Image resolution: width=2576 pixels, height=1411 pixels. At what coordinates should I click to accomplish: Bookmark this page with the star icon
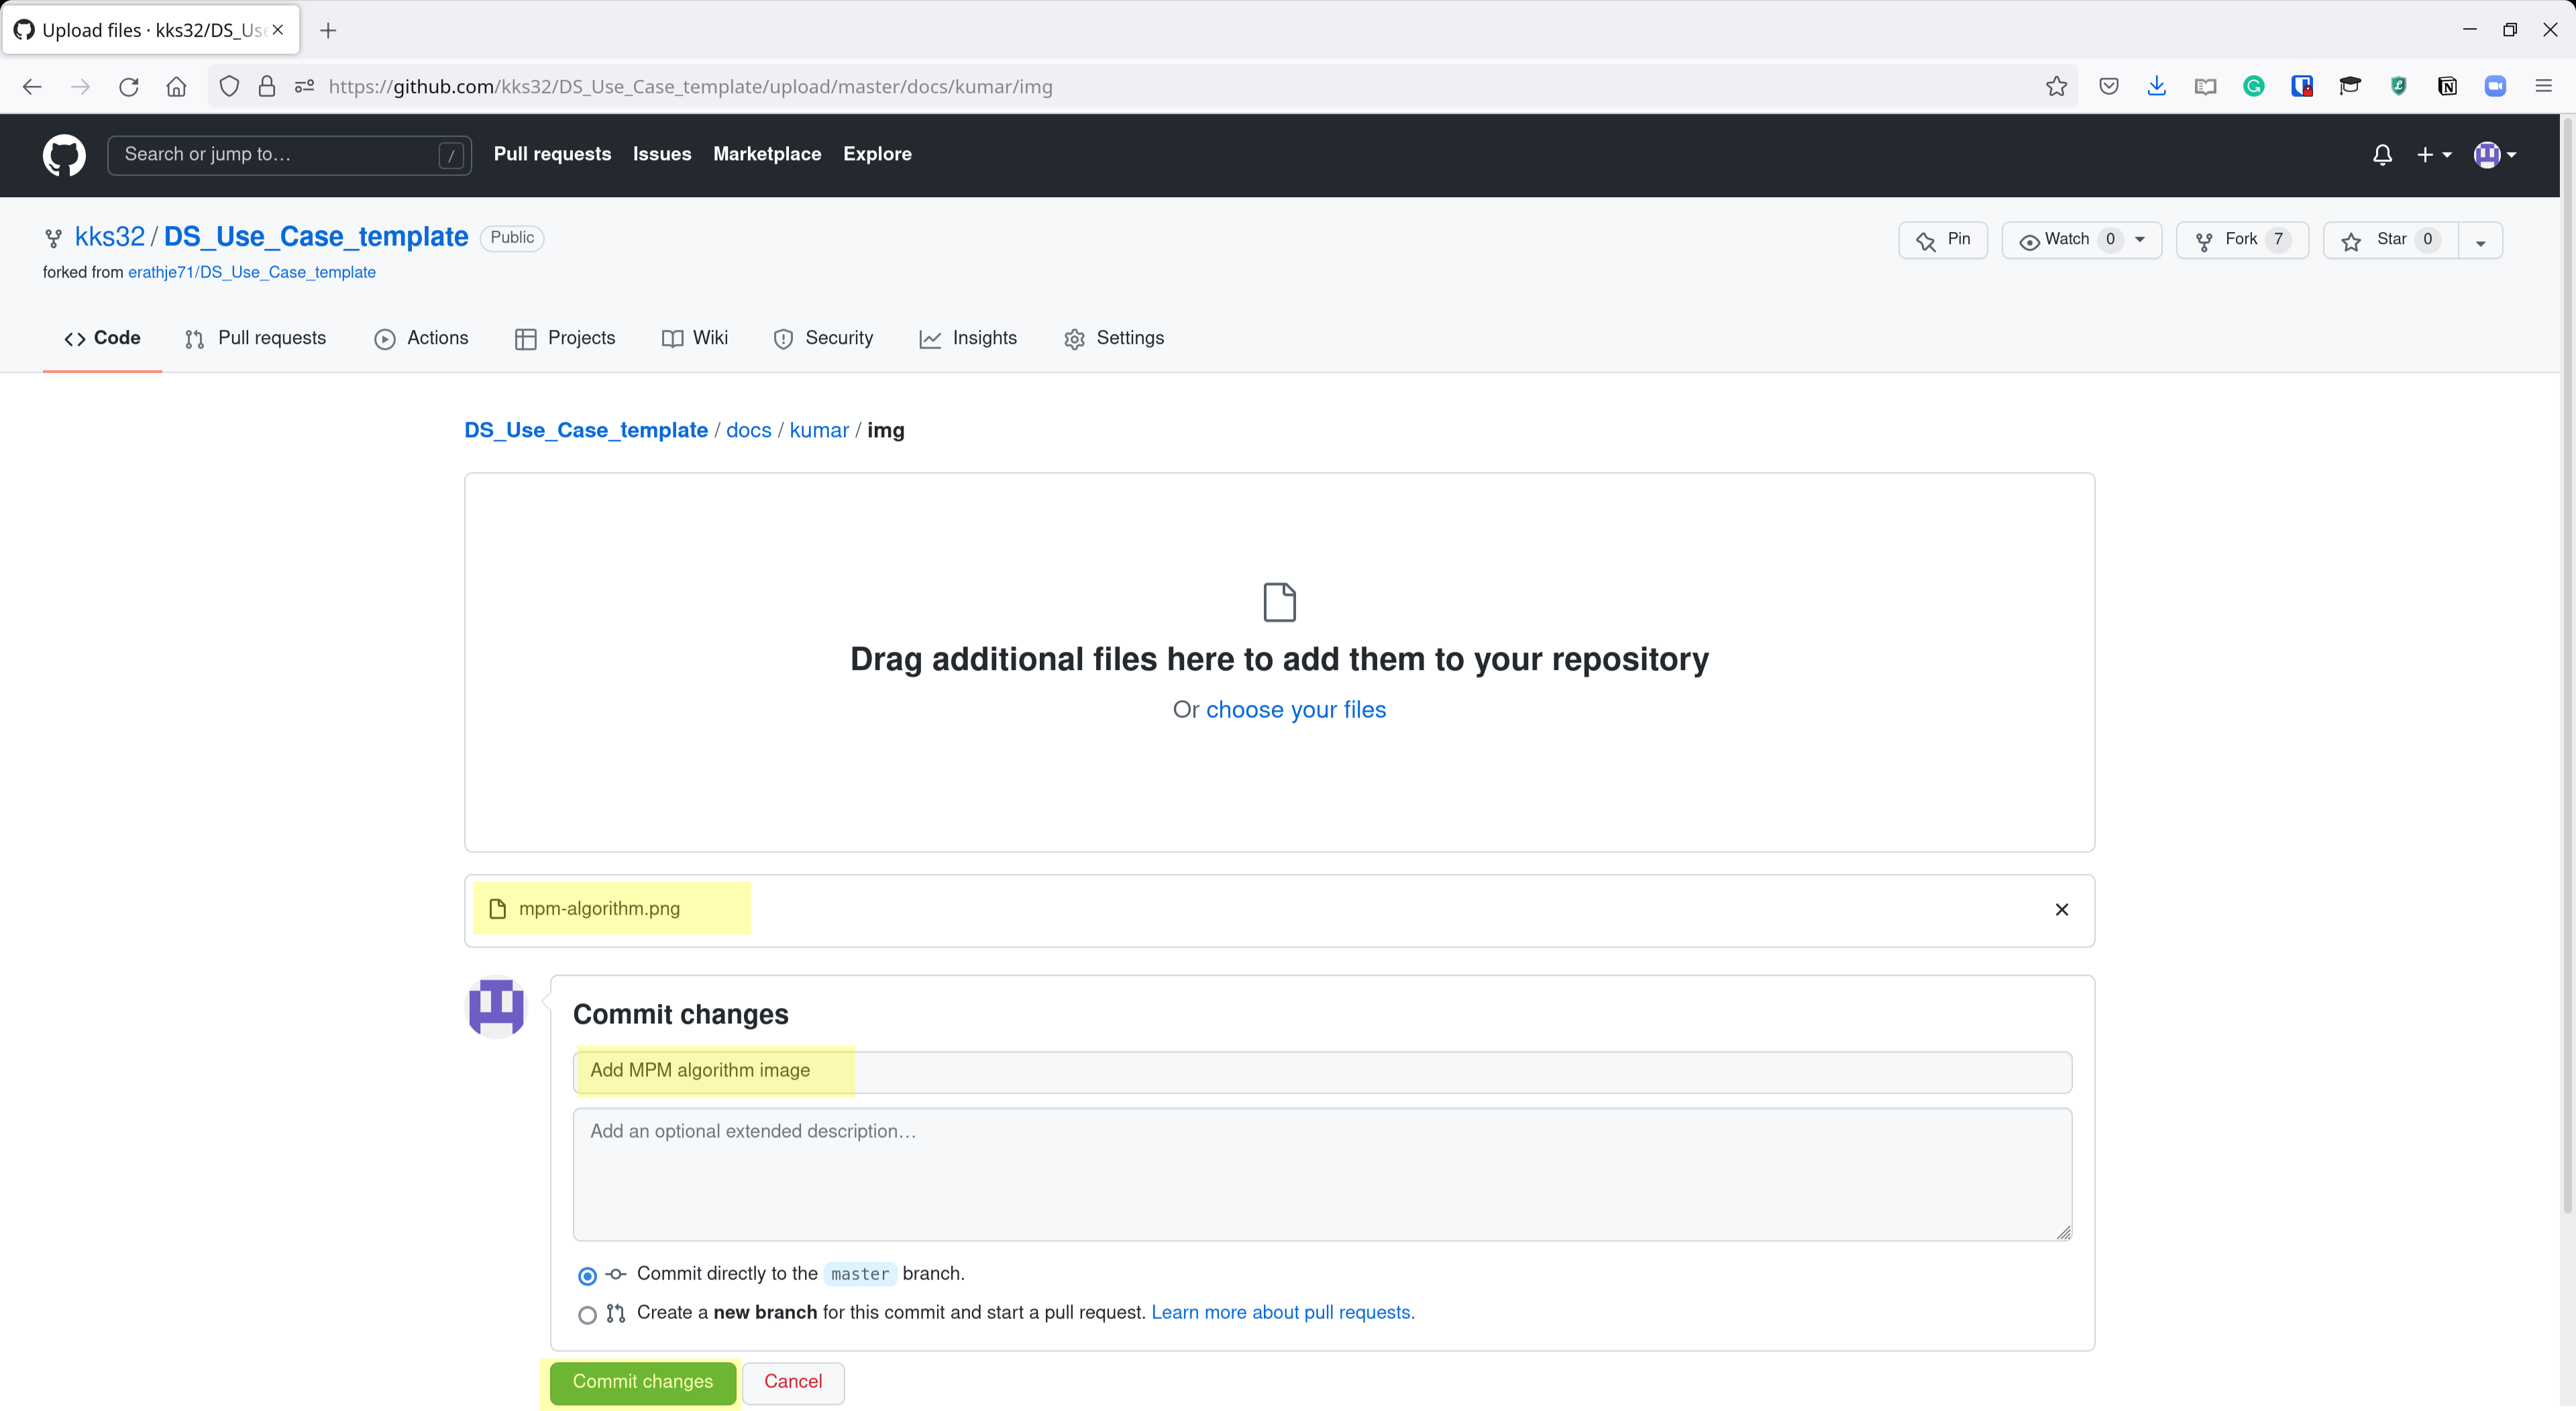2055,87
